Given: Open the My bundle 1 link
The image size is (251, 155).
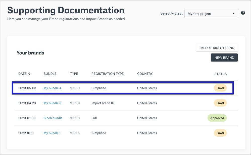Looking at the screenshot, I should click(52, 133).
